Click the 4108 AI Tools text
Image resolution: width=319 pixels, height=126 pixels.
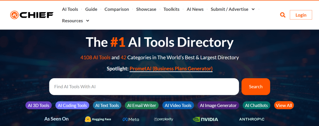click(x=96, y=57)
